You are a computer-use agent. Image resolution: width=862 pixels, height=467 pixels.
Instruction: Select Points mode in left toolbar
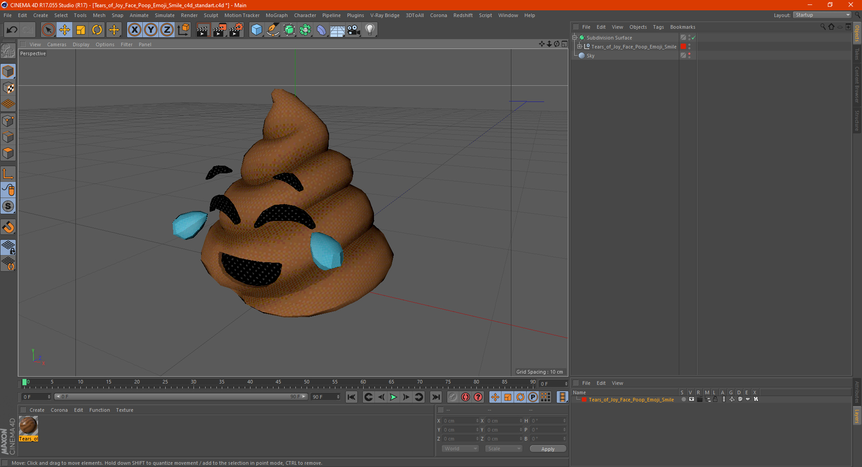[8, 120]
